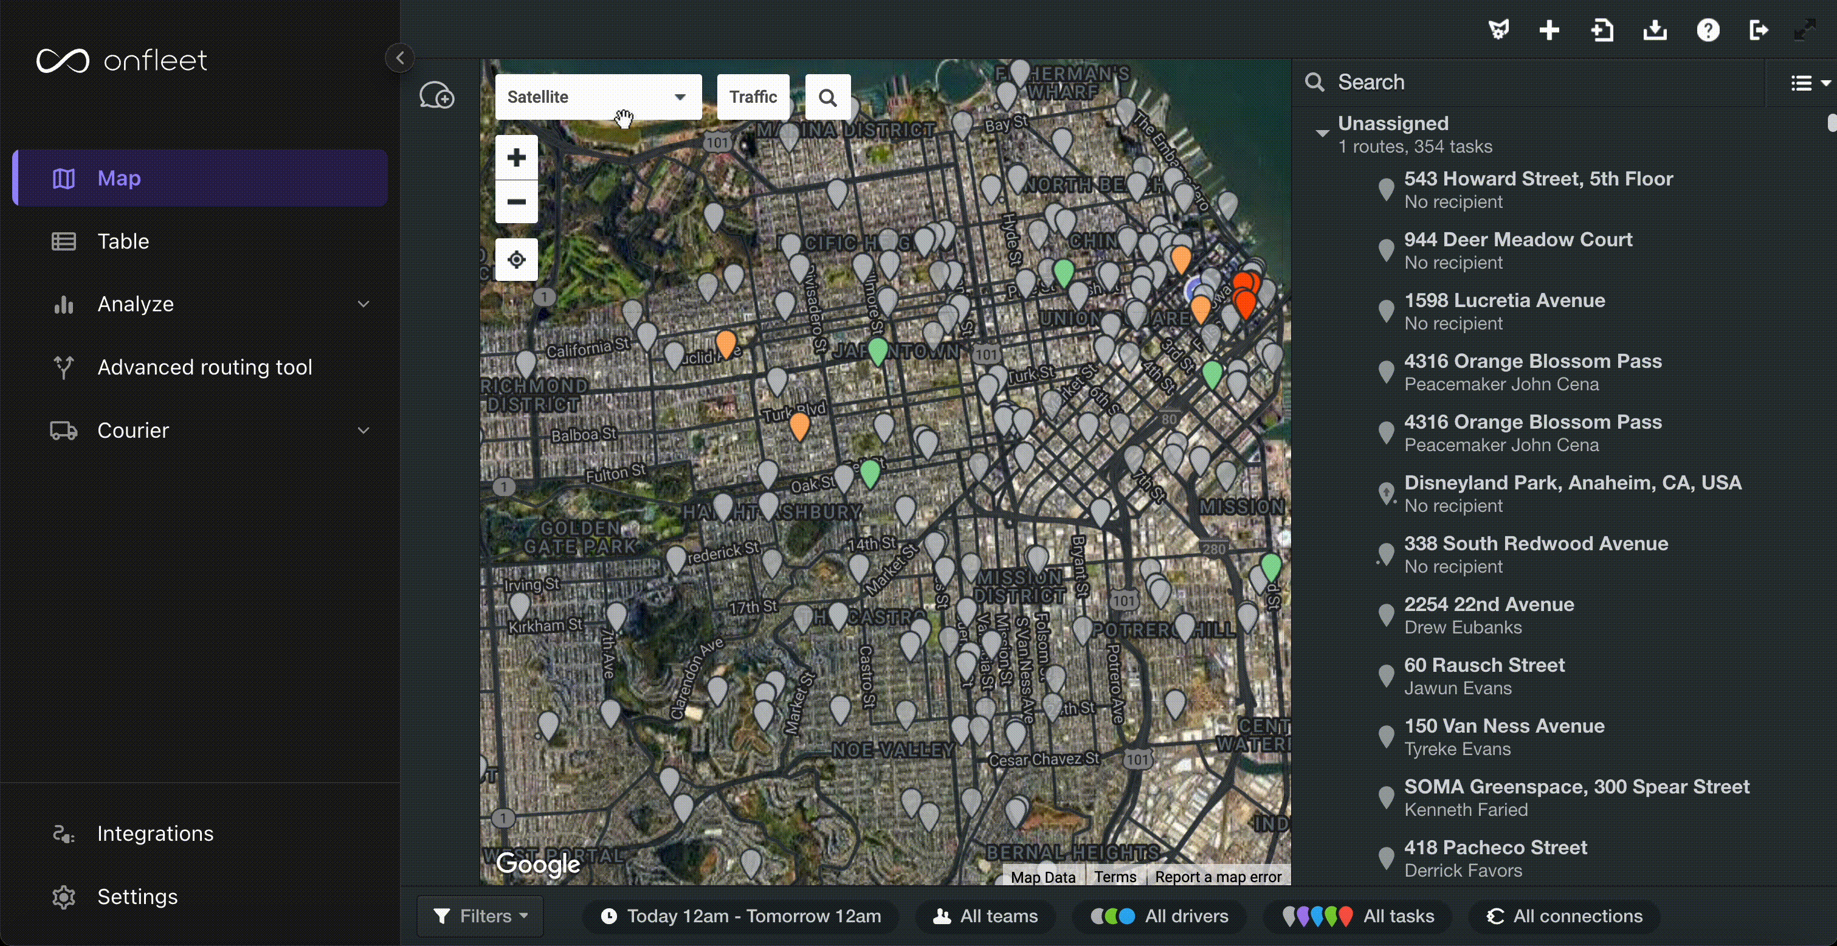Open help question mark icon
Viewport: 1837px width, 946px height.
(1708, 30)
